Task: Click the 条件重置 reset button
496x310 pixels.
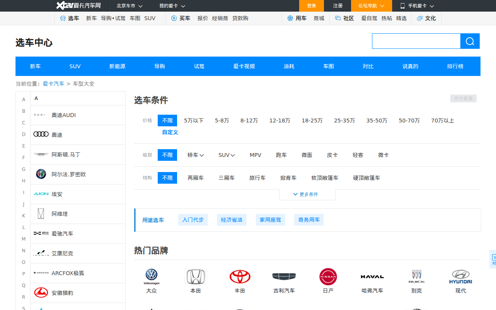Action: (463, 98)
